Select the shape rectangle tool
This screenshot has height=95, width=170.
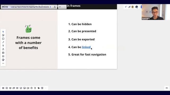pyautogui.click(x=3, y=39)
